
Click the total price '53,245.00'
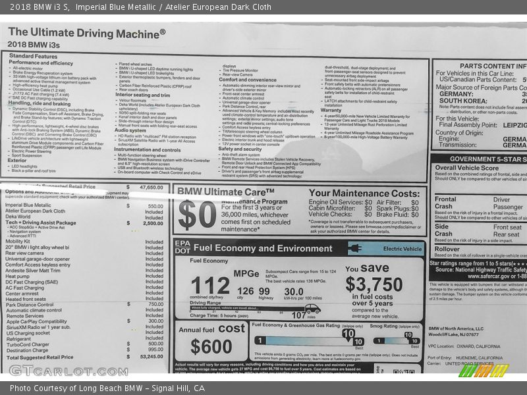(x=152, y=356)
